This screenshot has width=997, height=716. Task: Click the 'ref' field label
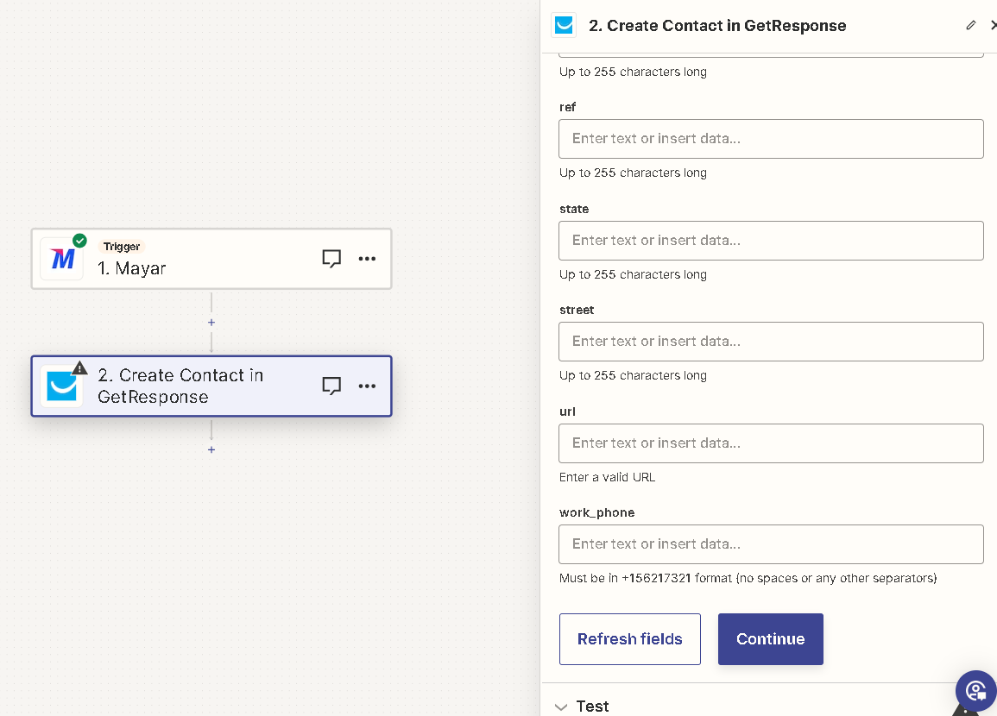click(x=567, y=107)
